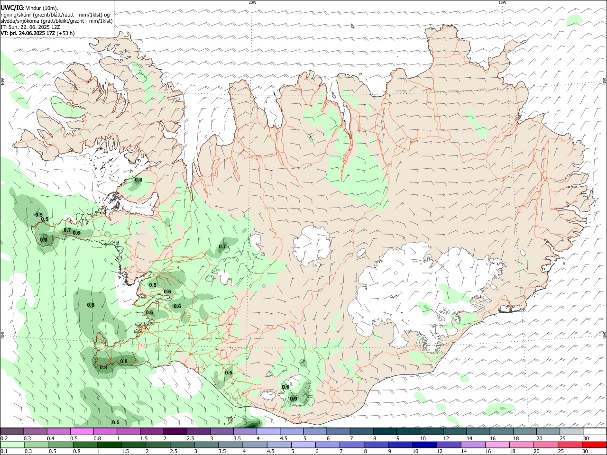The width and height of the screenshot is (607, 455).
Task: Click the upper legend swatch starting at 12
Action: [455, 432]
